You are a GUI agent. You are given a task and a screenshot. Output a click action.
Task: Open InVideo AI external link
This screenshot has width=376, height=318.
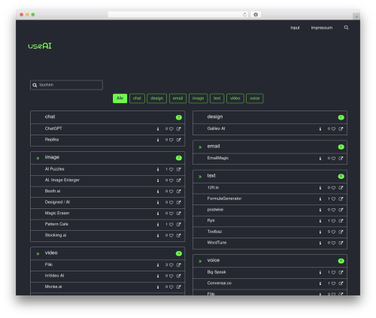(x=178, y=276)
